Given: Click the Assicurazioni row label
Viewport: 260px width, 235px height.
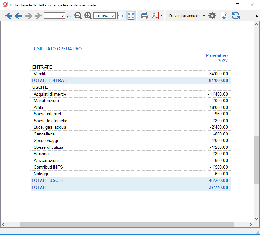Looking at the screenshot, I should tap(46, 161).
